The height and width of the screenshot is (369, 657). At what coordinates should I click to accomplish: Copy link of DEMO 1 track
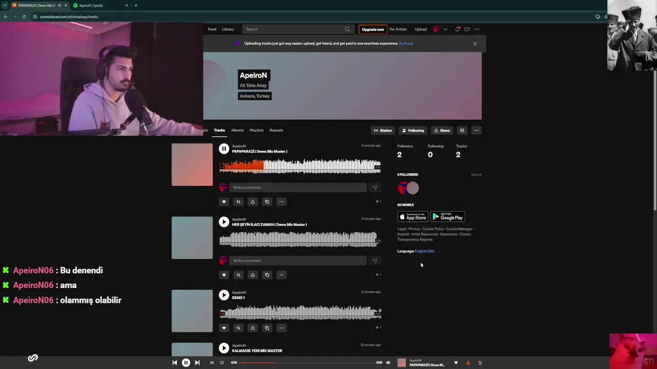(267, 327)
